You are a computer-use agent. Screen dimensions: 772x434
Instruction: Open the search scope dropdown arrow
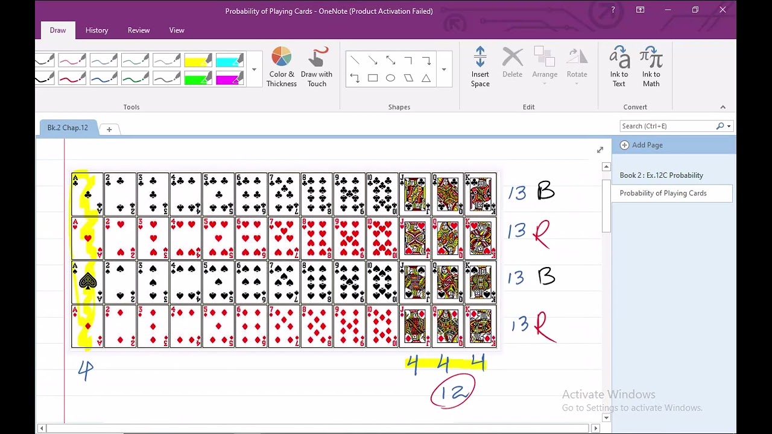tap(729, 127)
